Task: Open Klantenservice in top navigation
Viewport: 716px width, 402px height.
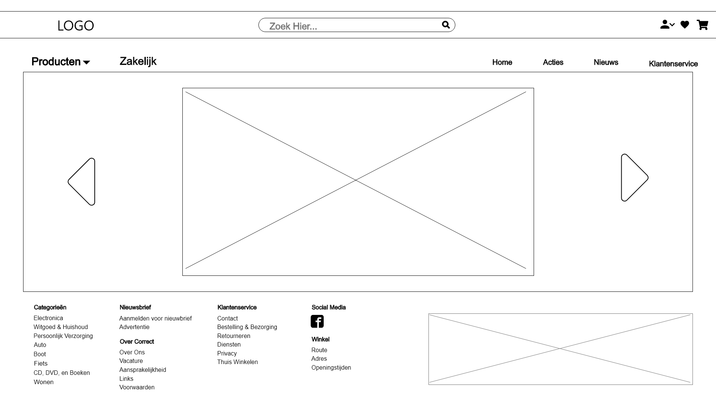Action: tap(673, 64)
